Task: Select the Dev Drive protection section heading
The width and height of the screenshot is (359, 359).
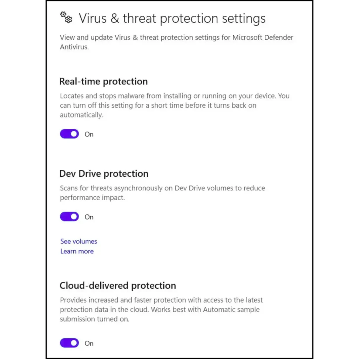Action: 104,173
